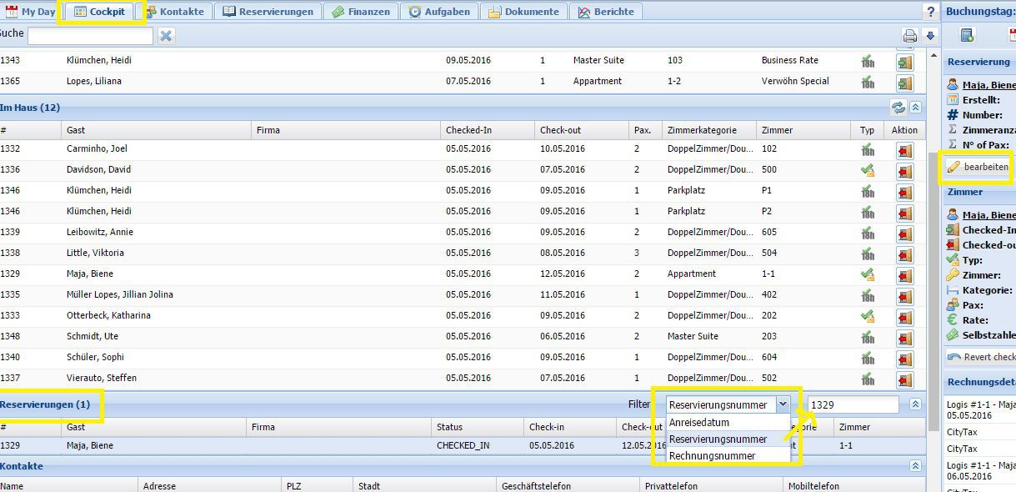This screenshot has width=1016, height=492.
Task: Click the check-out action icon for Carminho, Joel
Action: pos(904,150)
